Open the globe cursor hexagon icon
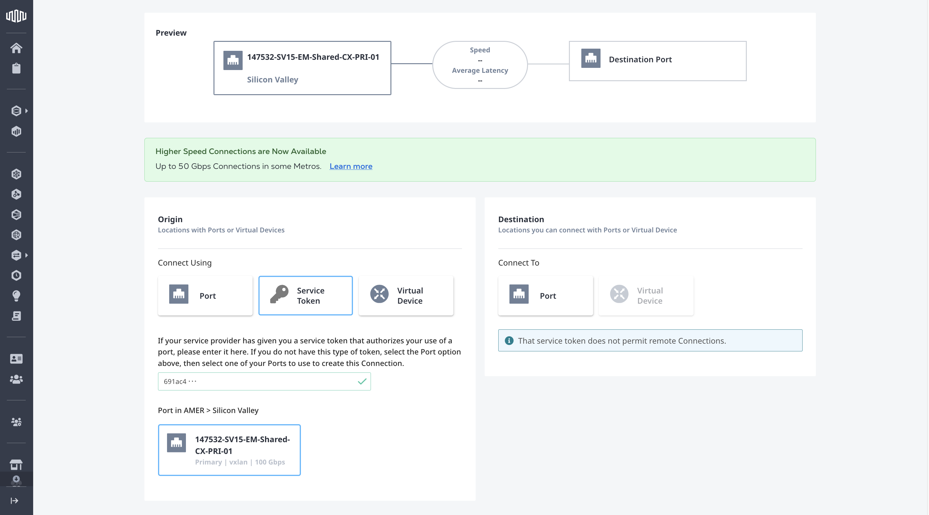This screenshot has height=515, width=929. pos(16,235)
